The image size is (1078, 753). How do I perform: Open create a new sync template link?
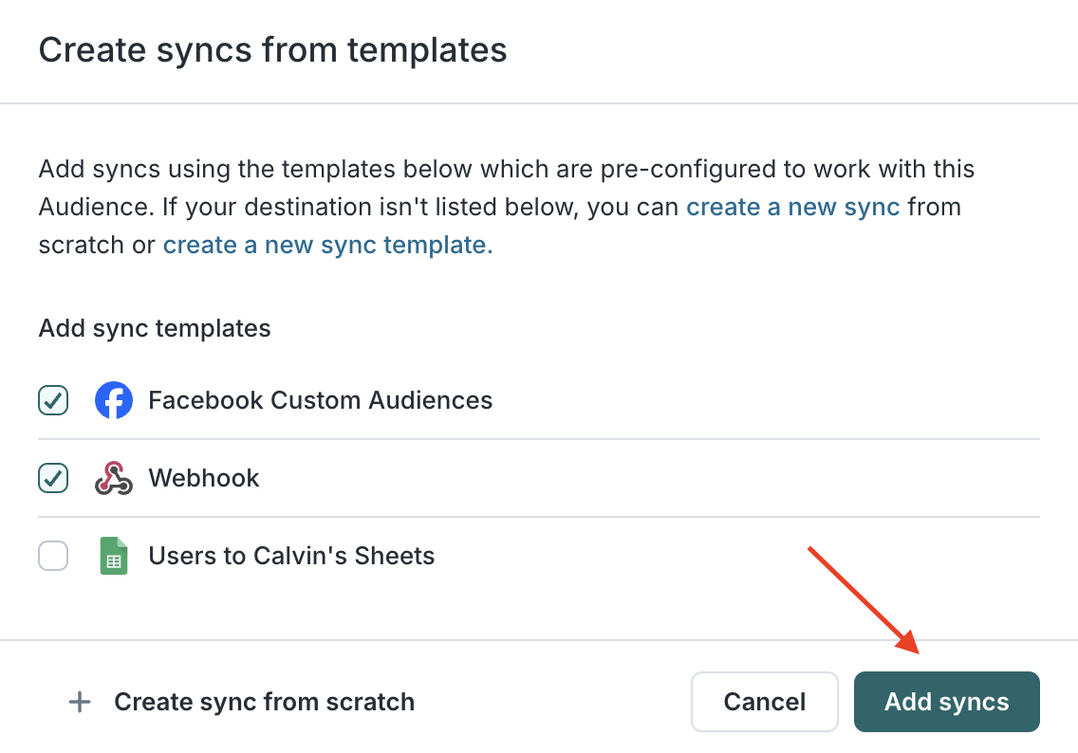328,245
